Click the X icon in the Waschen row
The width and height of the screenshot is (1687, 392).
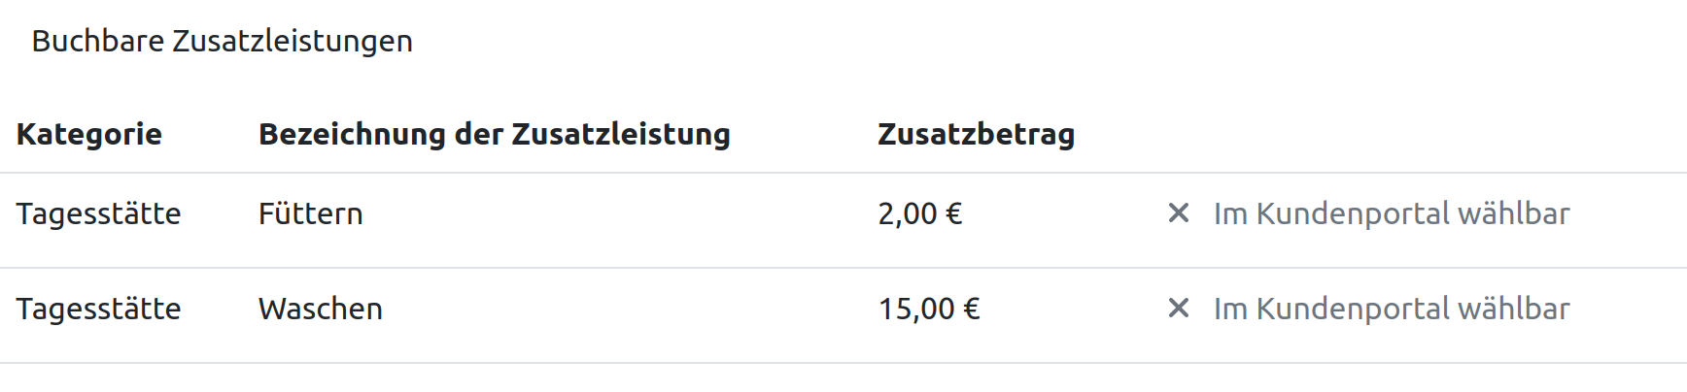pyautogui.click(x=1178, y=309)
